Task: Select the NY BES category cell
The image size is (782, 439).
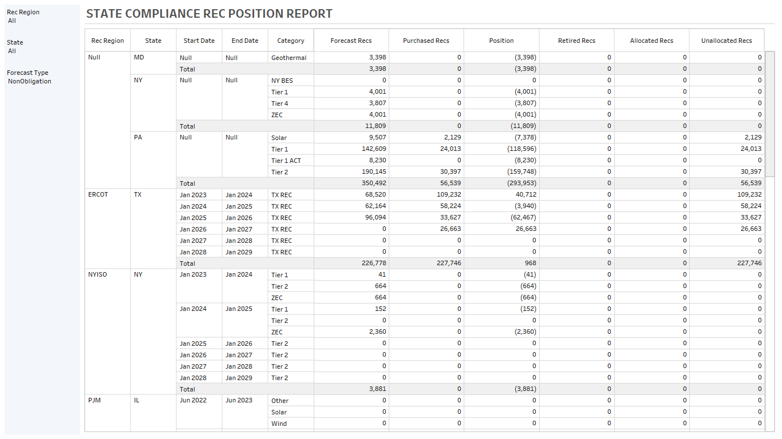Action: (x=282, y=81)
